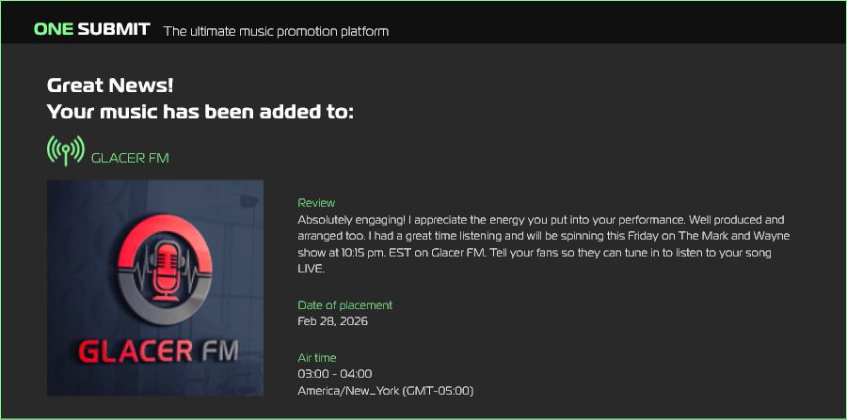847x420 pixels.
Task: Select the date 'Feb 28, 2026'
Action: (x=332, y=321)
